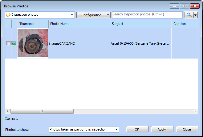Image resolution: width=203 pixels, height=137 pixels.
Task: Click the picture icon in the imagesCAFIJANC row
Action: pyautogui.click(x=14, y=43)
